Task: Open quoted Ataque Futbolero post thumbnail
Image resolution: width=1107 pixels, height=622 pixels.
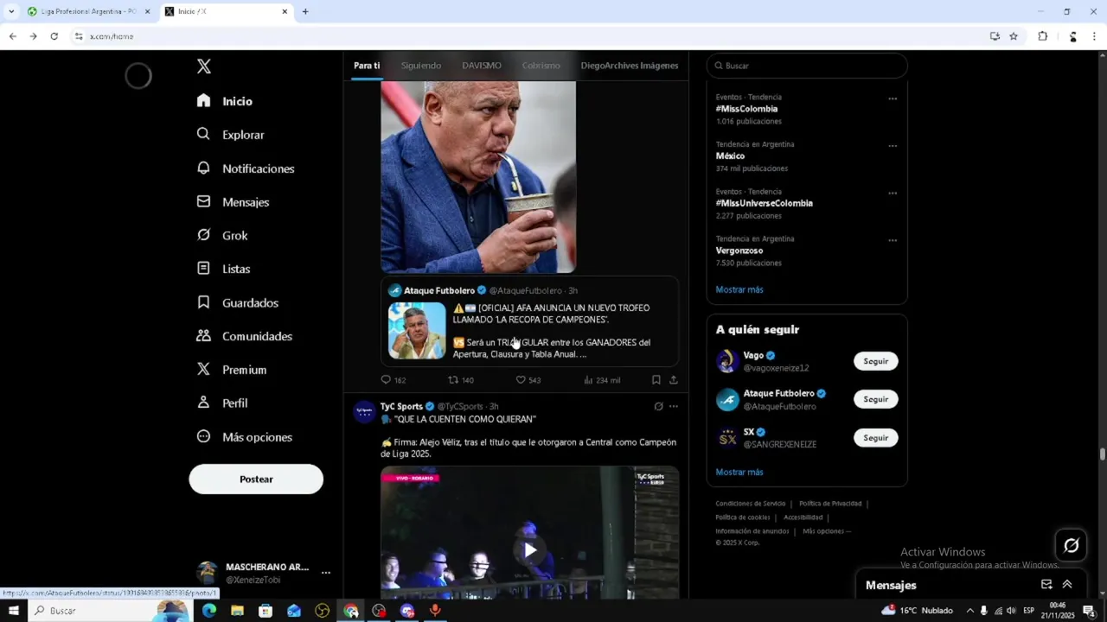Action: pos(417,331)
